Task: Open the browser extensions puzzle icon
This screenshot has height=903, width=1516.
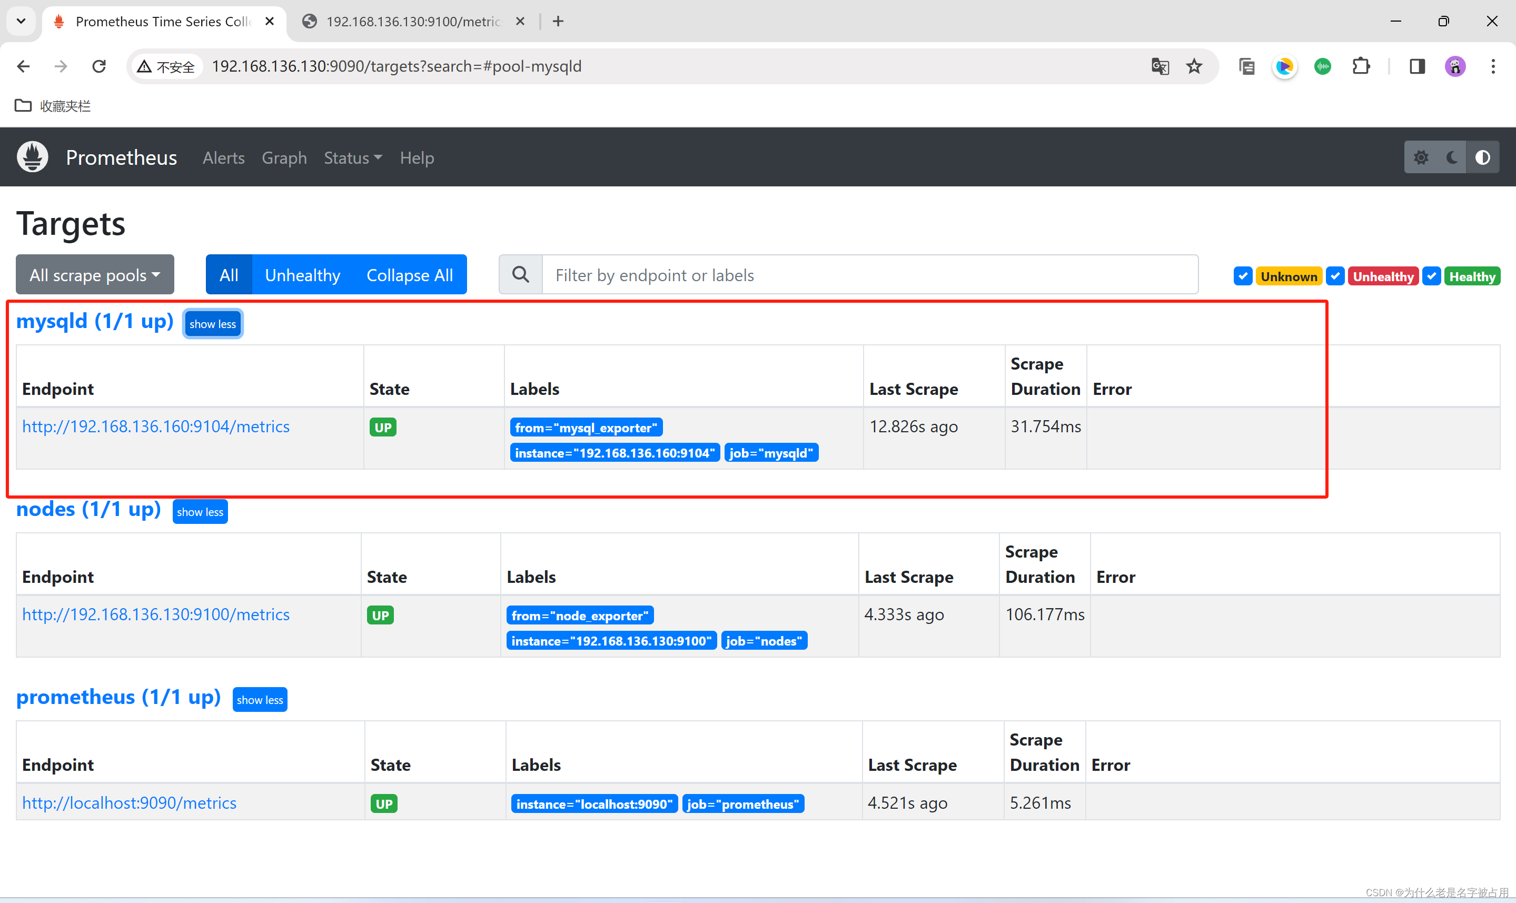Action: coord(1361,66)
